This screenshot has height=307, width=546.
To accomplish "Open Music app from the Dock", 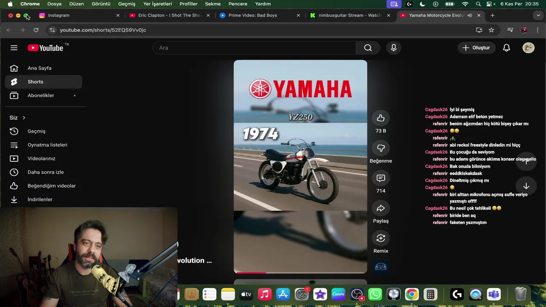I will [265, 294].
